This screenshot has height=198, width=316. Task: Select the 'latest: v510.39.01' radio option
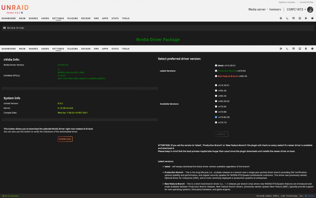216,65
